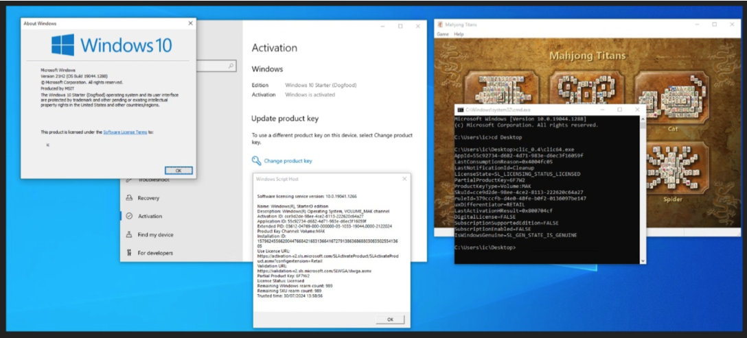Click the Recovery icon in Settings sidebar
Viewport: 747px width, 338px height.
(x=128, y=198)
